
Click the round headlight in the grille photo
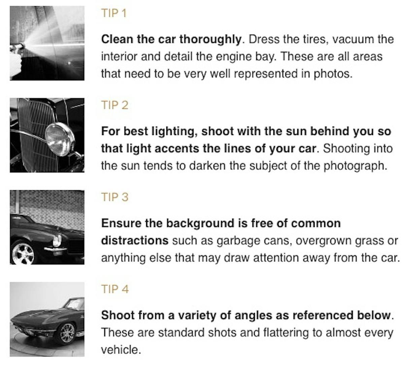tap(59, 138)
